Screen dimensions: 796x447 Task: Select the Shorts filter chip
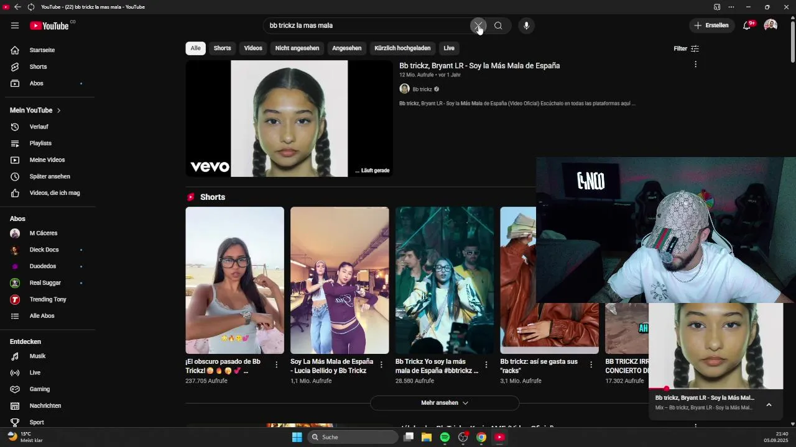click(222, 48)
